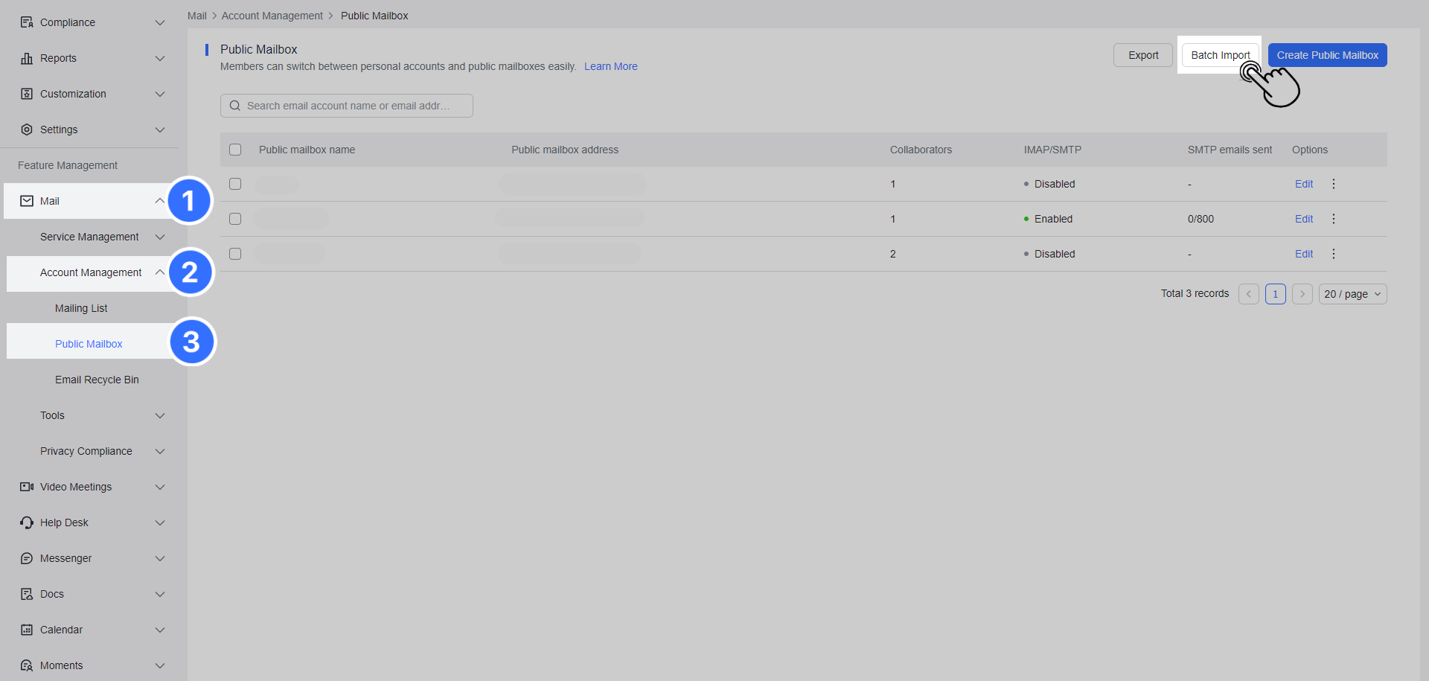Switch to the Mailing List page
Image resolution: width=1429 pixels, height=681 pixels.
[81, 307]
